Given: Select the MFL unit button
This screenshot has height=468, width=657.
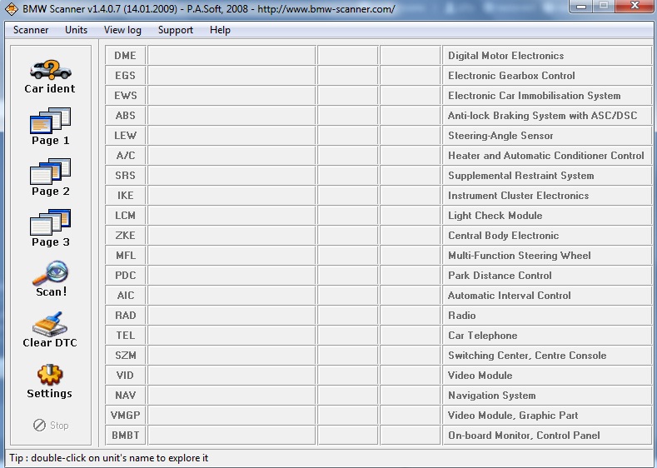Looking at the screenshot, I should coord(125,255).
